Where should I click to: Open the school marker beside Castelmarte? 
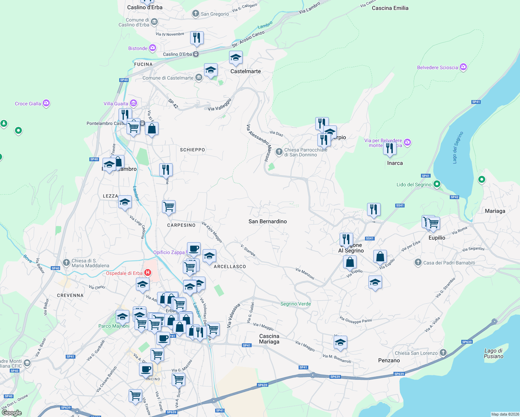point(236,58)
